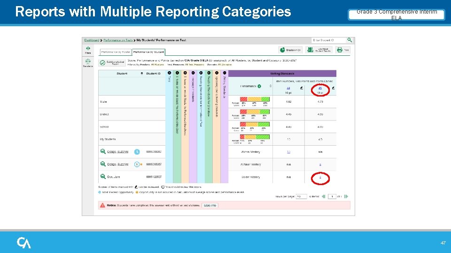Expand the Total column
The height and width of the screenshot is (253, 451).
tap(169, 73)
